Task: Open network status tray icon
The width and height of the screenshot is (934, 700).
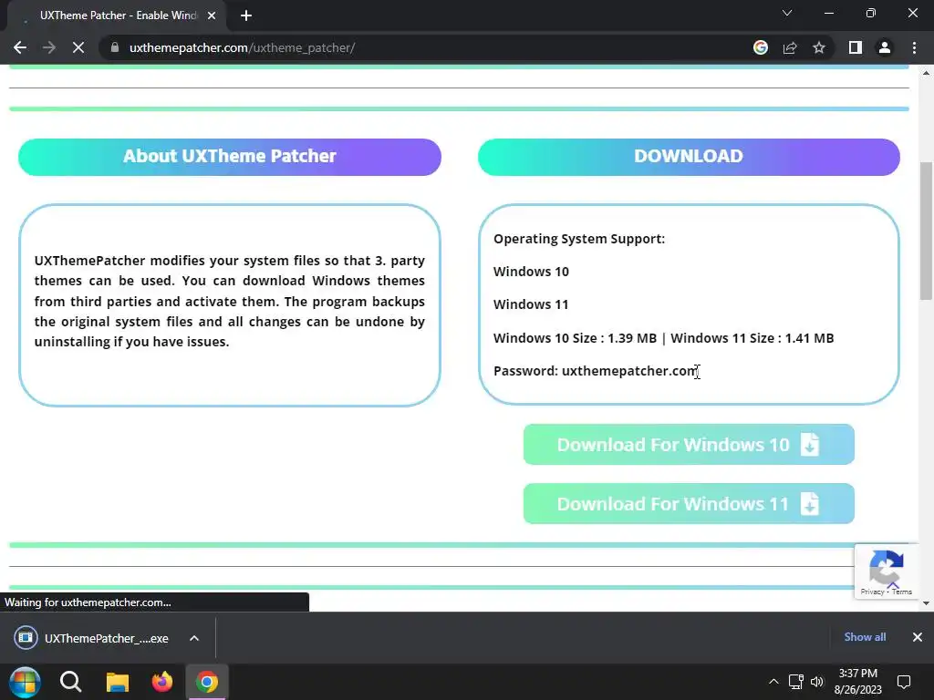Action: 795,682
